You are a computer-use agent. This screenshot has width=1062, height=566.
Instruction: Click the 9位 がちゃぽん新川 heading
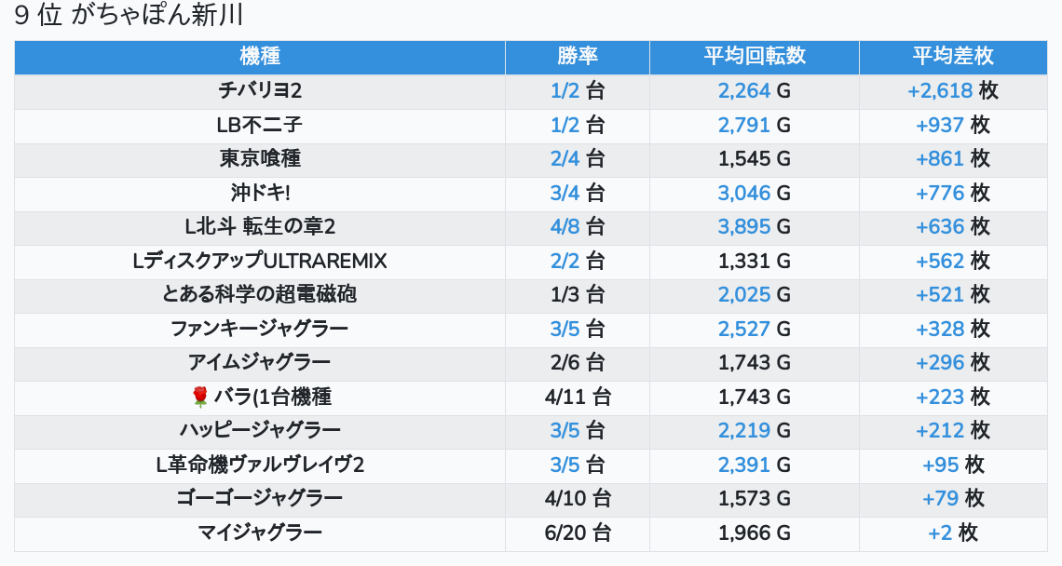129,16
